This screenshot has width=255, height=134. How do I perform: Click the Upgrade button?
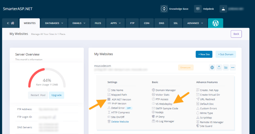tap(56, 95)
